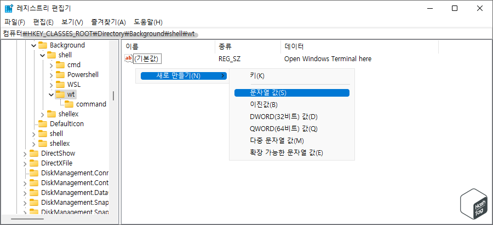The height and width of the screenshot is (225, 493).
Task: Click the DefaultIcon folder icon
Action: coord(43,124)
